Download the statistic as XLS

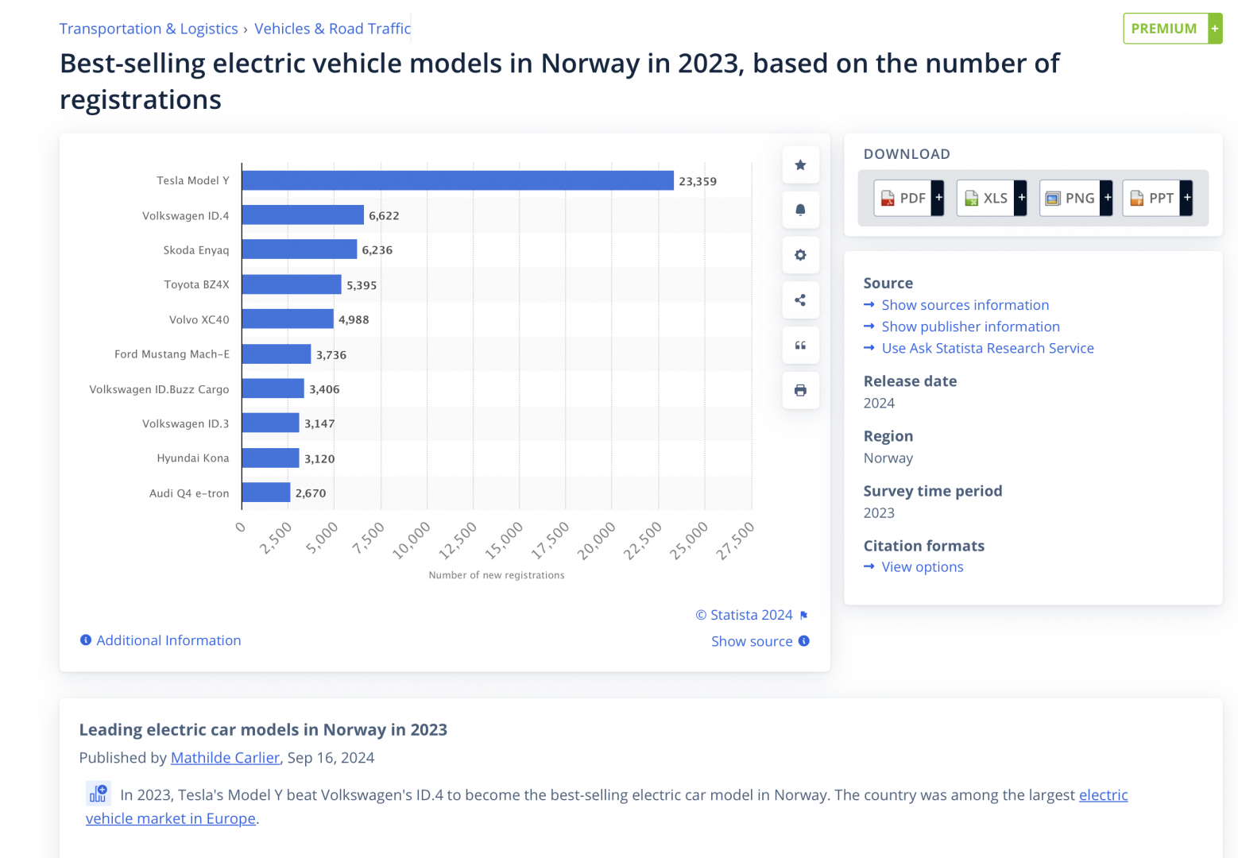pyautogui.click(x=992, y=198)
